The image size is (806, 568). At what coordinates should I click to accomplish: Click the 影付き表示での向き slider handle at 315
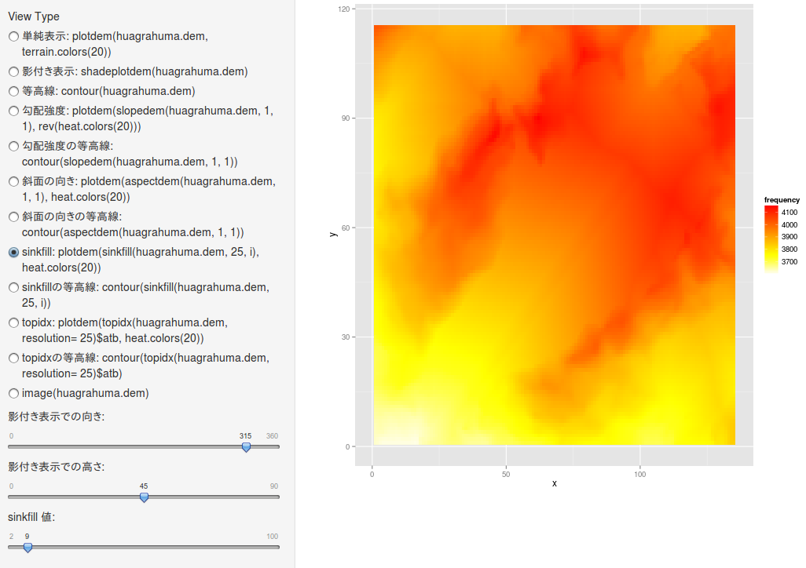click(x=246, y=447)
